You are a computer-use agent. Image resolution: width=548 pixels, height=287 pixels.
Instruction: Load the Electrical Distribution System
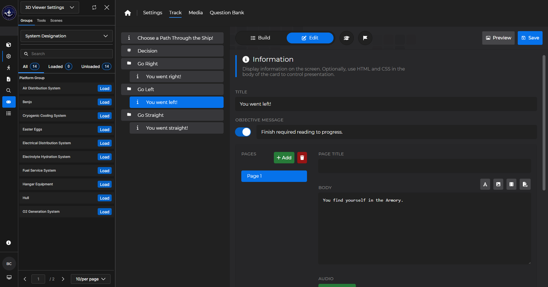[x=105, y=143]
